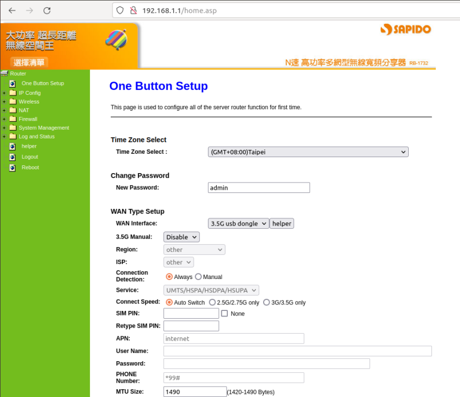Click the IP Config folder icon
The image size is (460, 397).
[x=13, y=93]
